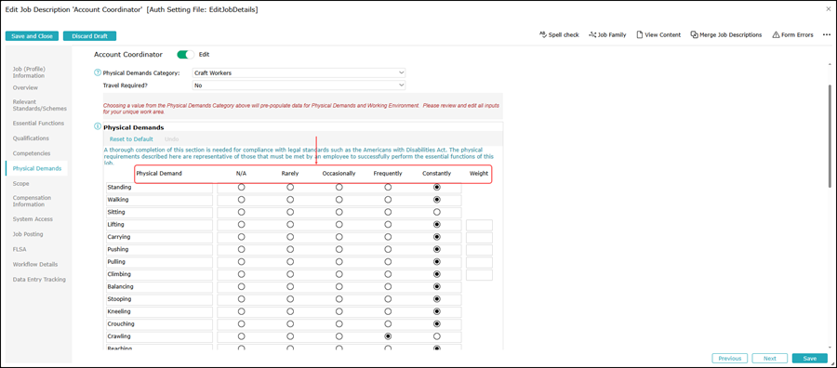Click the Save button
Image resolution: width=837 pixels, height=368 pixels.
(x=810, y=359)
